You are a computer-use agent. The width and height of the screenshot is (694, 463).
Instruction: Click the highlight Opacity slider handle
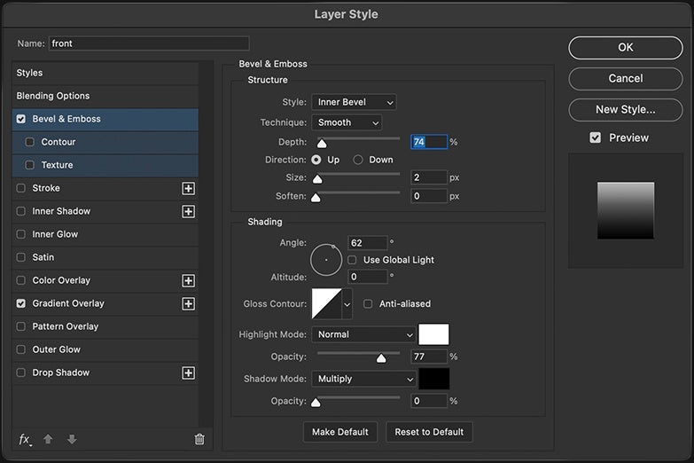[381, 358]
